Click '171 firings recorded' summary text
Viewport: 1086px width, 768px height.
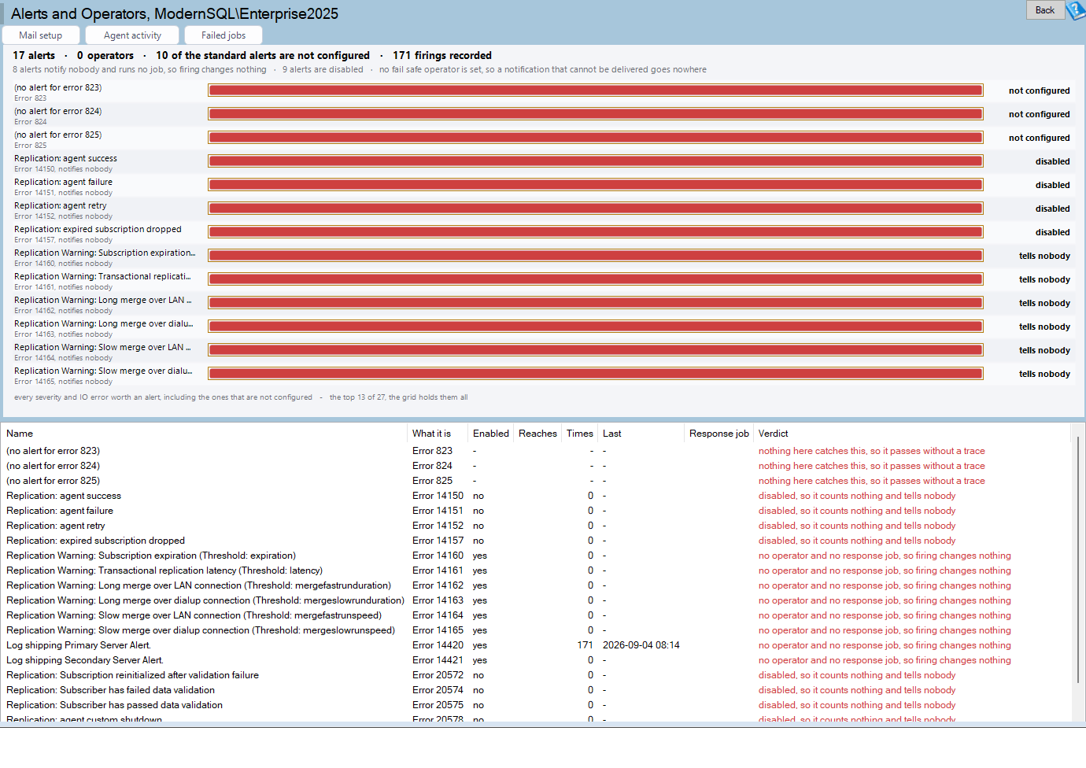tap(442, 55)
